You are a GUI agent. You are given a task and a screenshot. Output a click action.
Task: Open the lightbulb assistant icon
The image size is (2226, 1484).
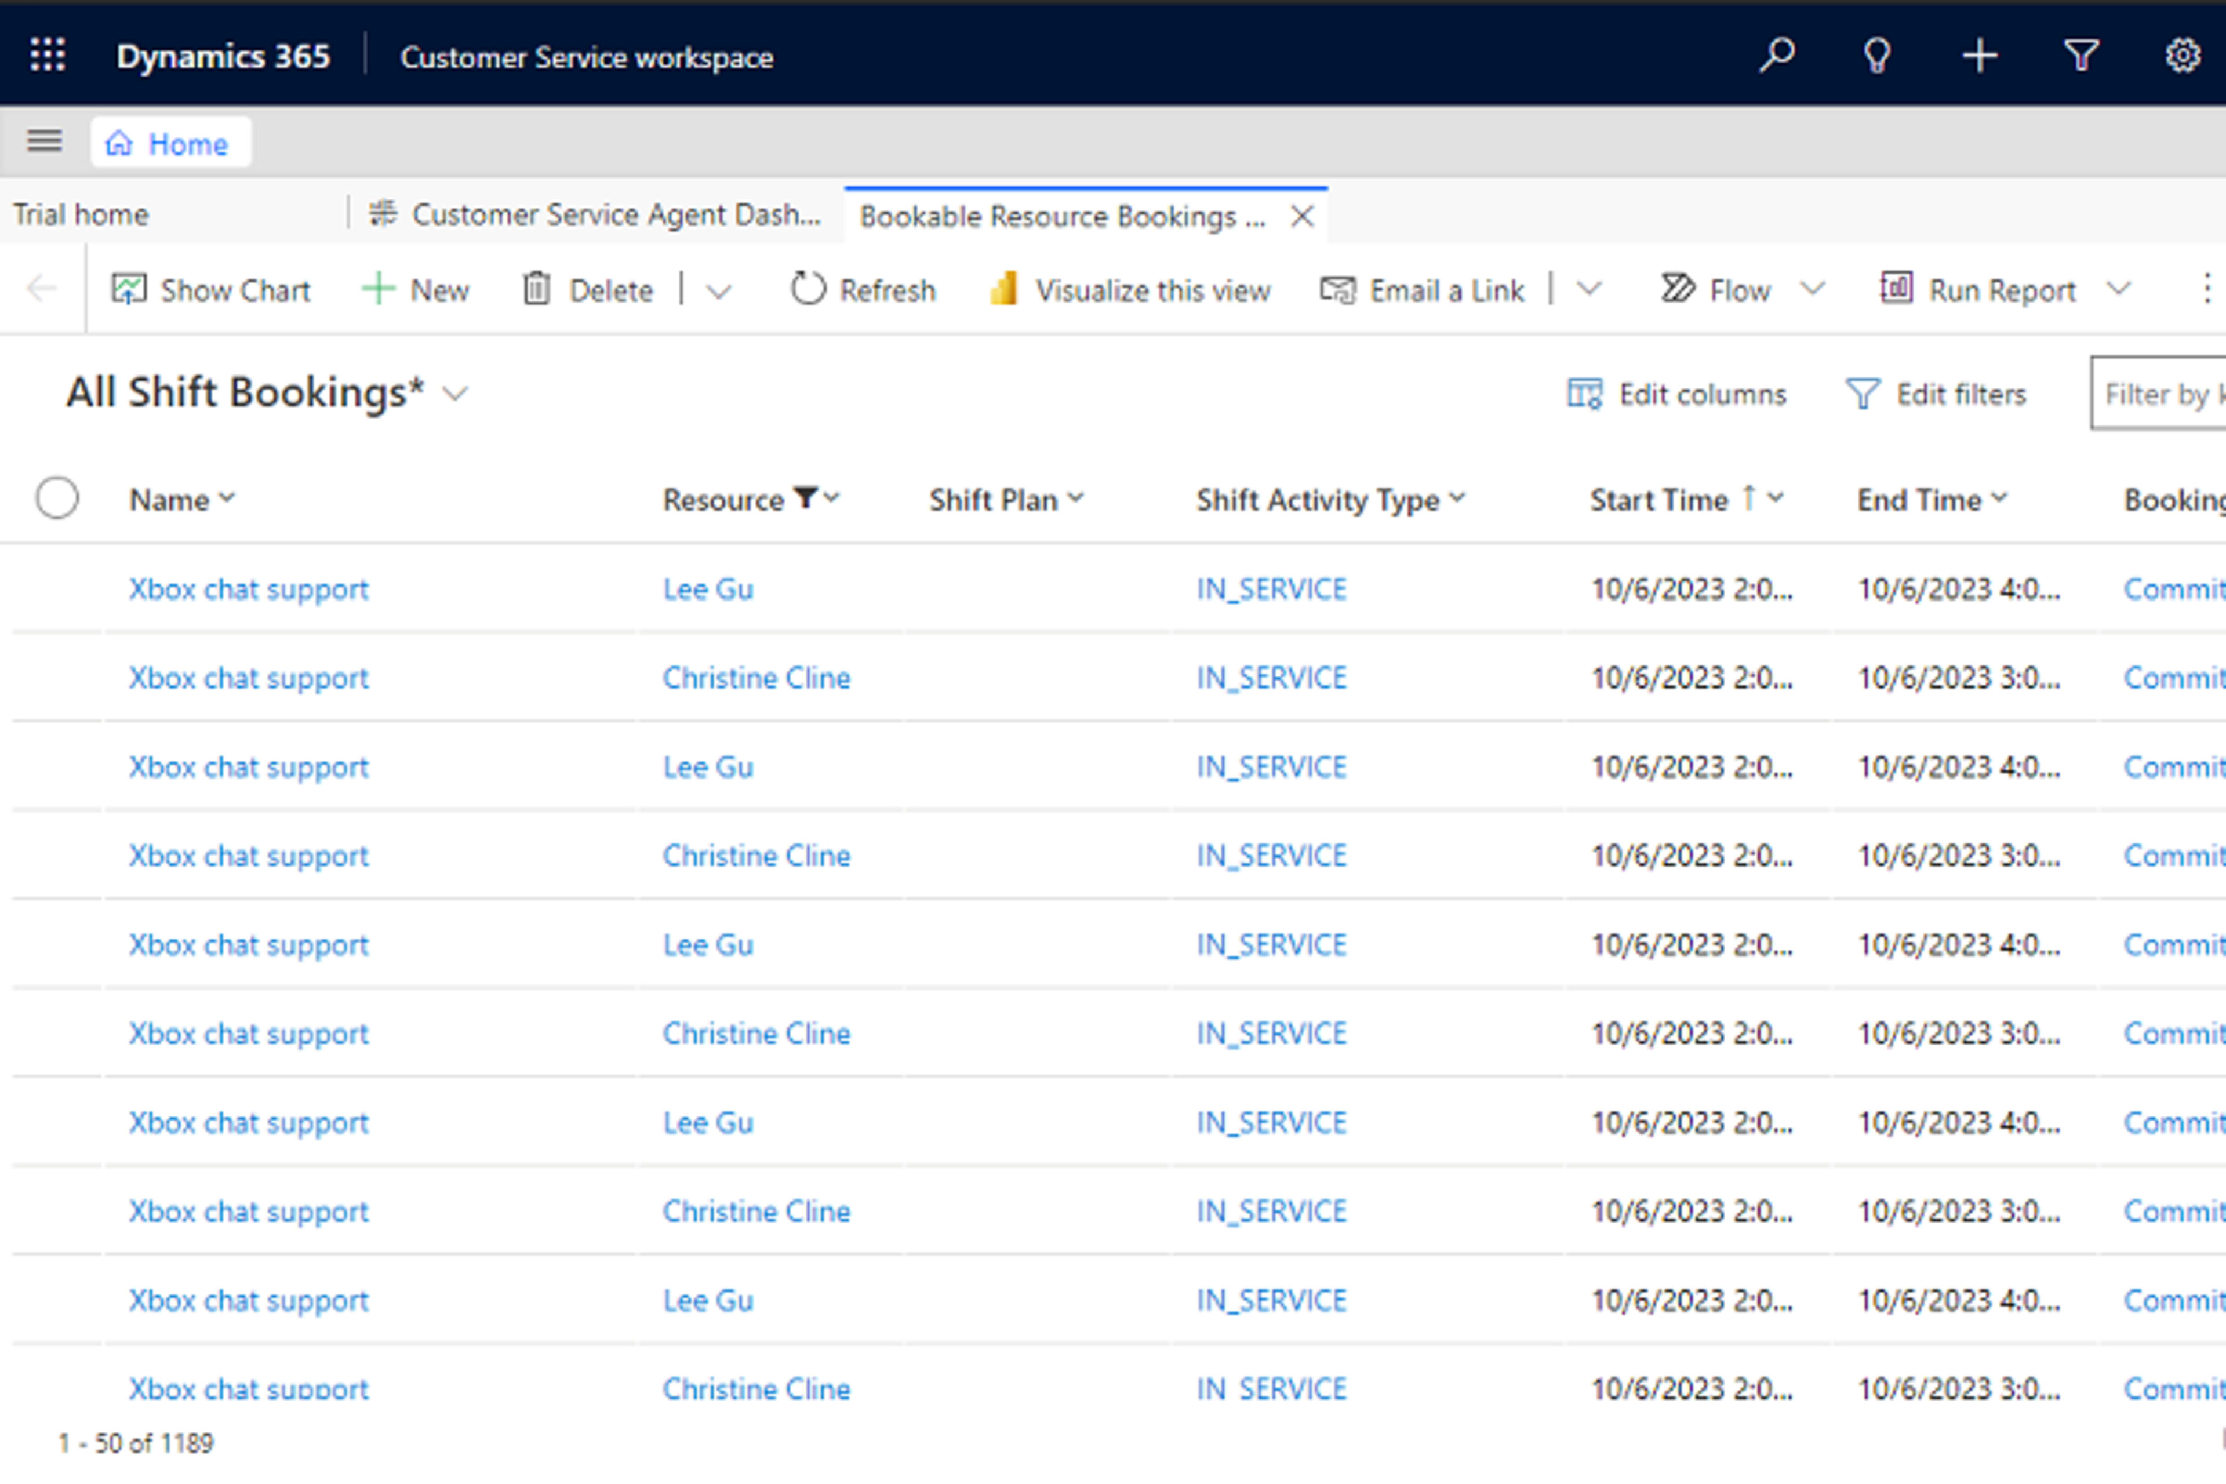(1877, 56)
